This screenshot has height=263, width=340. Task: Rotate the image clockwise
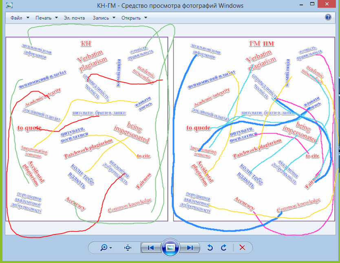[223, 247]
